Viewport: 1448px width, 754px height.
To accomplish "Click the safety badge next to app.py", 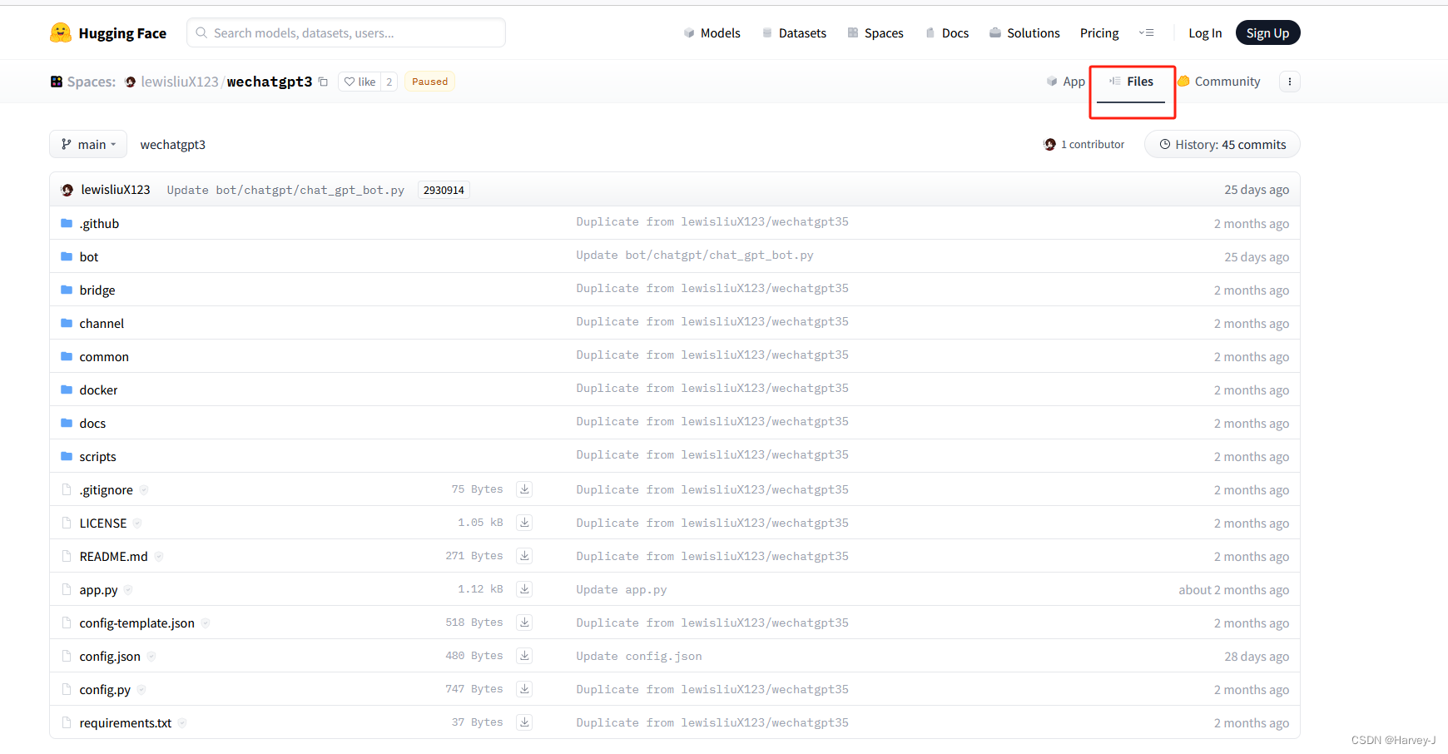I will pos(128,590).
